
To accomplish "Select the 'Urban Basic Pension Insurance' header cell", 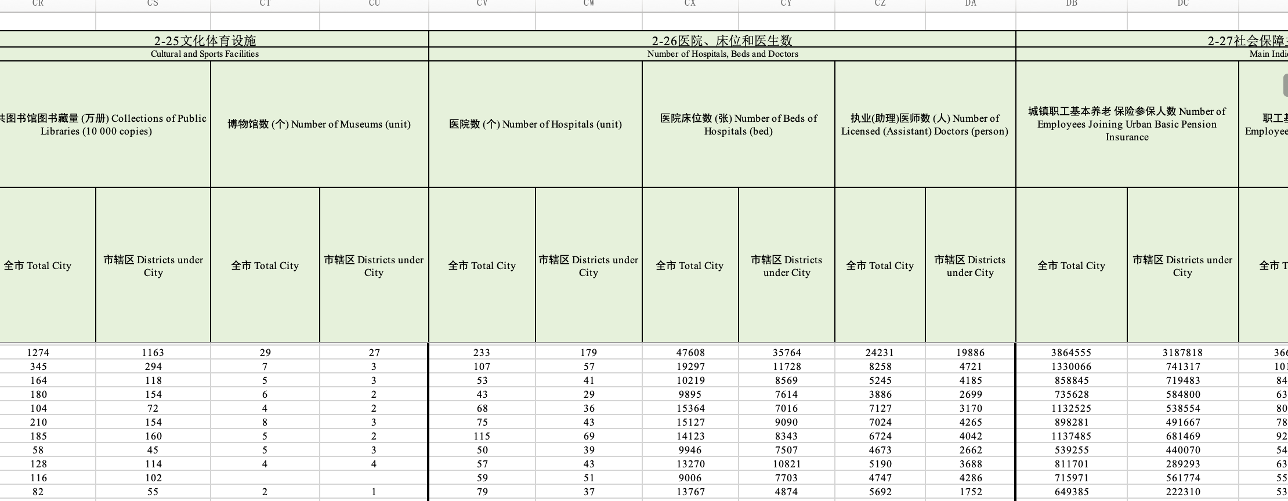I will coord(1127,124).
